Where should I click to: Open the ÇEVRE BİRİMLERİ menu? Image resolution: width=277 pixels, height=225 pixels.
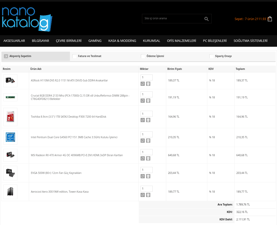pos(69,41)
